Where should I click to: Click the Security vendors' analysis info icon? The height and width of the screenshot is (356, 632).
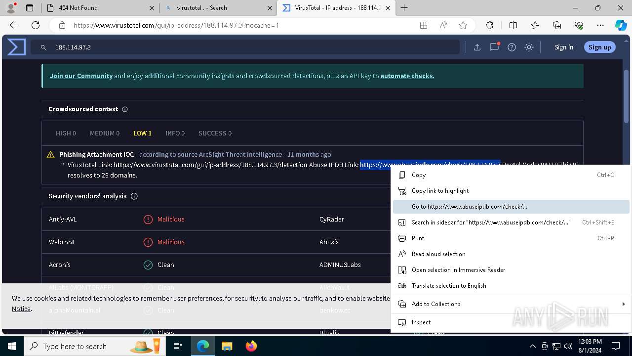click(134, 196)
